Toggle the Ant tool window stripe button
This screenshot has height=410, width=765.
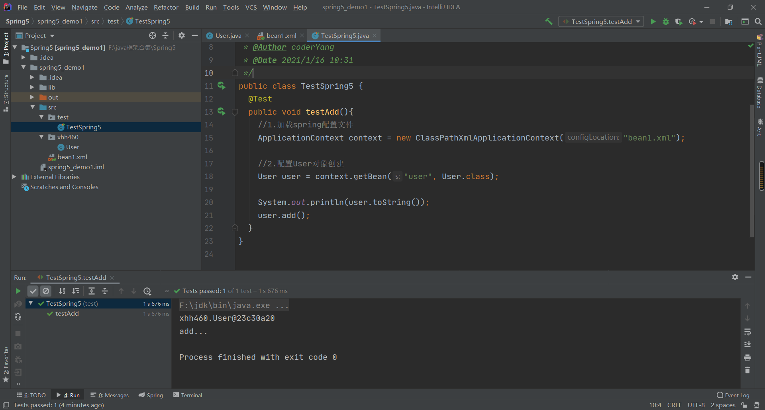click(760, 127)
